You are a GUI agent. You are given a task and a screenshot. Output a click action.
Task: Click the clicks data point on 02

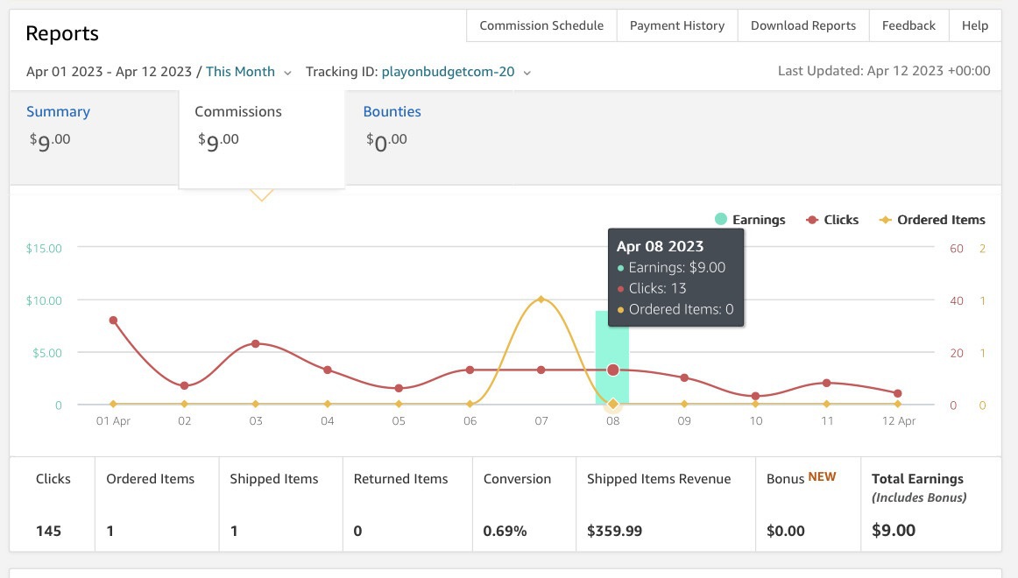tap(184, 385)
